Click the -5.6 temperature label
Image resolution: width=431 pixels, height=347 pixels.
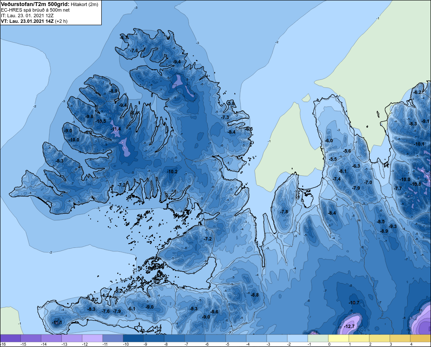347,151
